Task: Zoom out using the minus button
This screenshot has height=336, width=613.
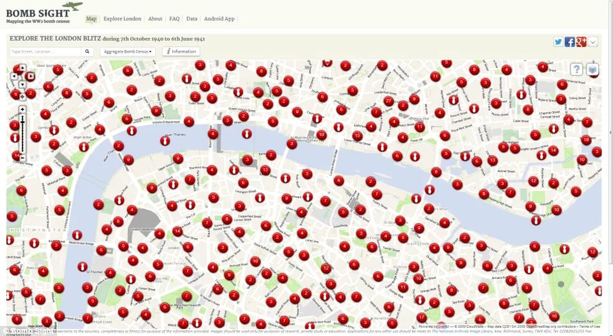Action: (x=22, y=157)
